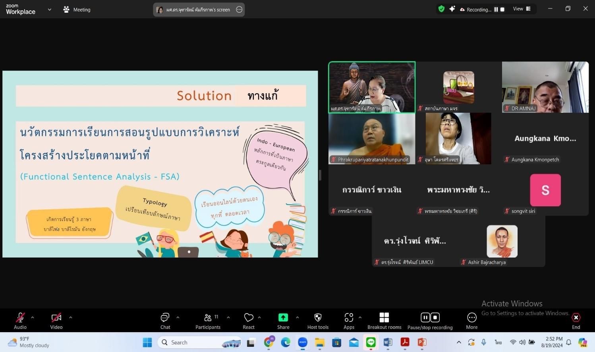This screenshot has height=352, width=595.
Task: Open the React emoji menu
Action: click(249, 321)
